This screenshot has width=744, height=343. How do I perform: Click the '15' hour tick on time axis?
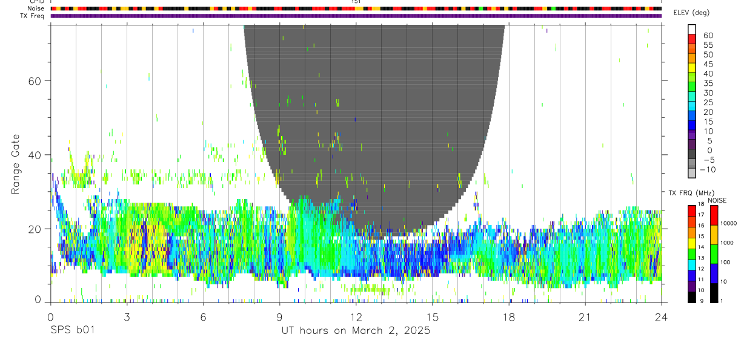point(432,317)
